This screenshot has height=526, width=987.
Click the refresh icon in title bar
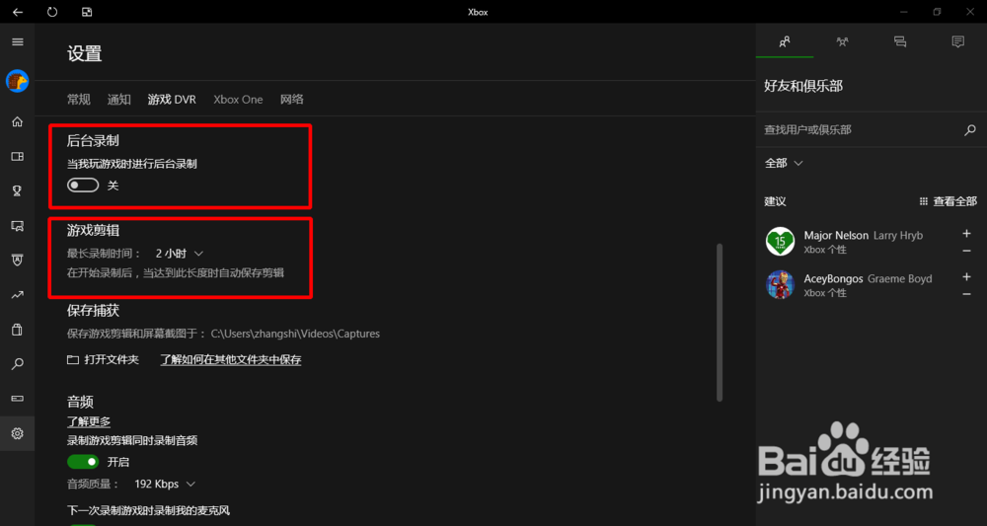(52, 11)
